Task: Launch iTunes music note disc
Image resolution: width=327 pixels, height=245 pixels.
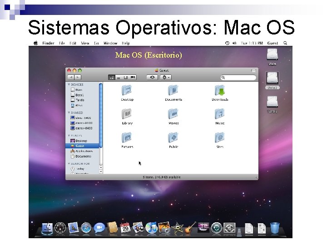Action: coord(151,227)
